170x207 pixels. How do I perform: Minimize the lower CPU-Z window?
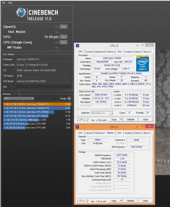(137, 127)
